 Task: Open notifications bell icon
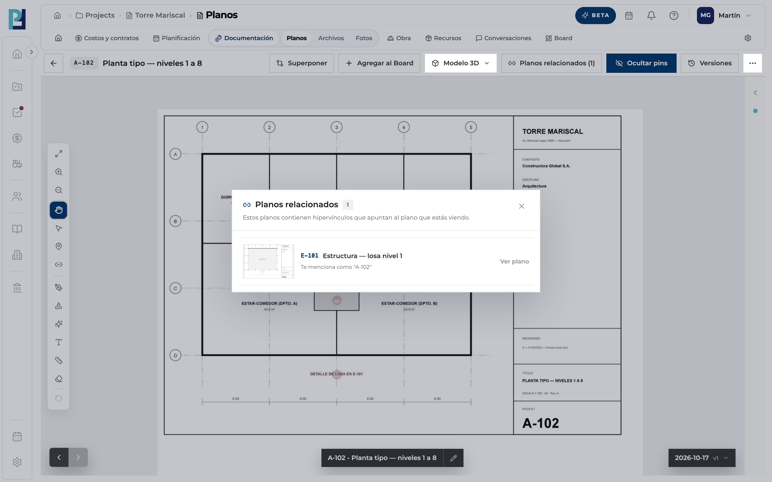pyautogui.click(x=651, y=15)
